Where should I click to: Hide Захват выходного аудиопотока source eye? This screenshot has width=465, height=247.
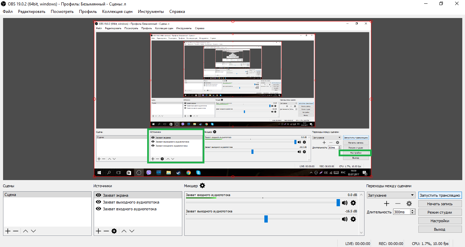pyautogui.click(x=98, y=202)
